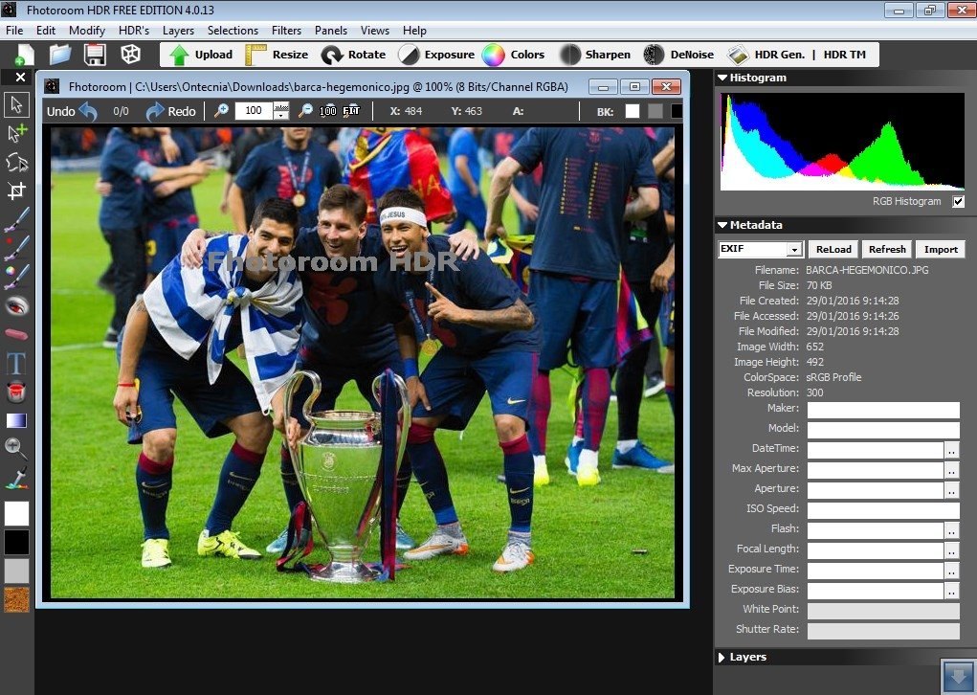Click the Refresh metadata button
This screenshot has height=695, width=977.
tap(887, 249)
